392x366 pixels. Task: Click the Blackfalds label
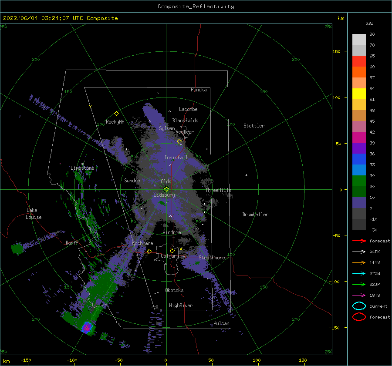[185, 121]
